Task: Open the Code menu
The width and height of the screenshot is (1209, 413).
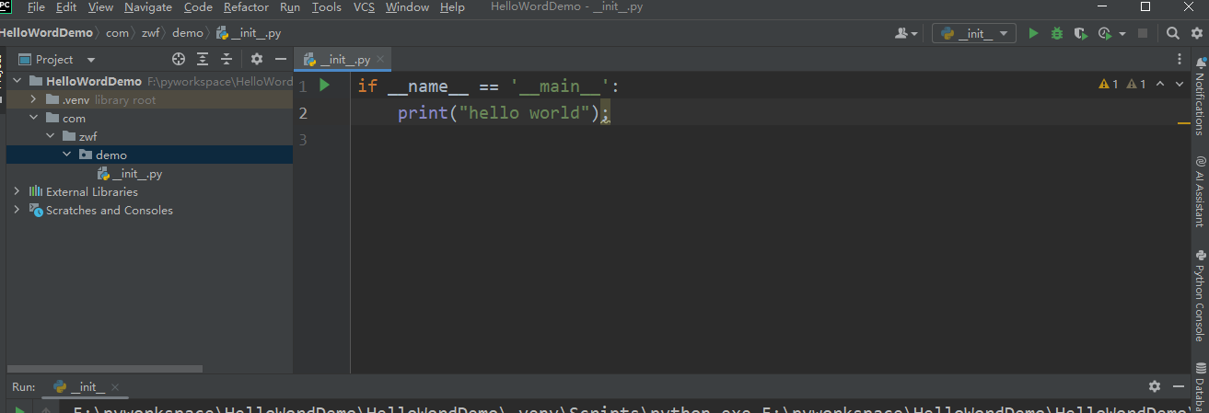Action: 198,7
